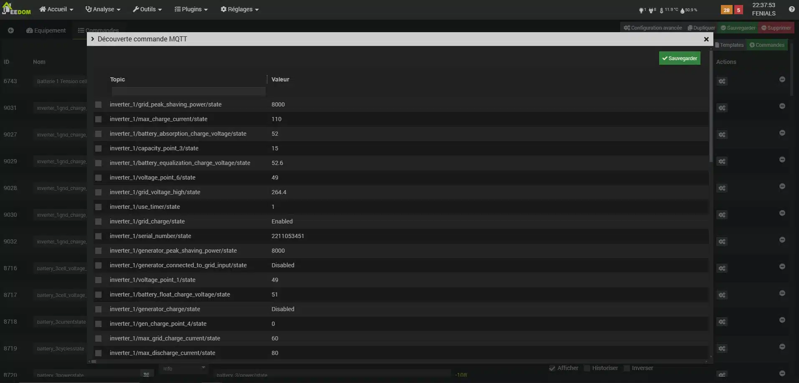Viewport: 799px width, 383px height.
Task: Check the generator_charge/state checkbox
Action: (98, 309)
